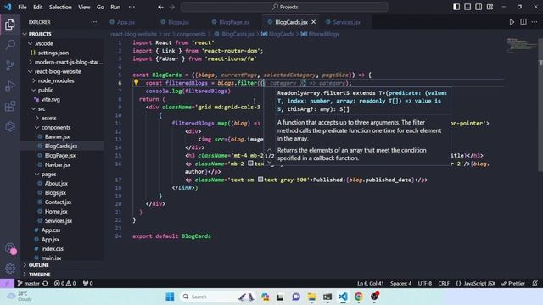The width and height of the screenshot is (543, 305).
Task: Open the Go menu
Action: point(100,7)
